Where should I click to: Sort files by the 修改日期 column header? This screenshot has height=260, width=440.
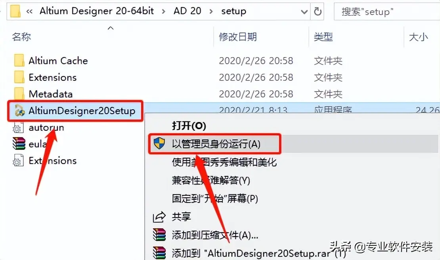pyautogui.click(x=238, y=37)
